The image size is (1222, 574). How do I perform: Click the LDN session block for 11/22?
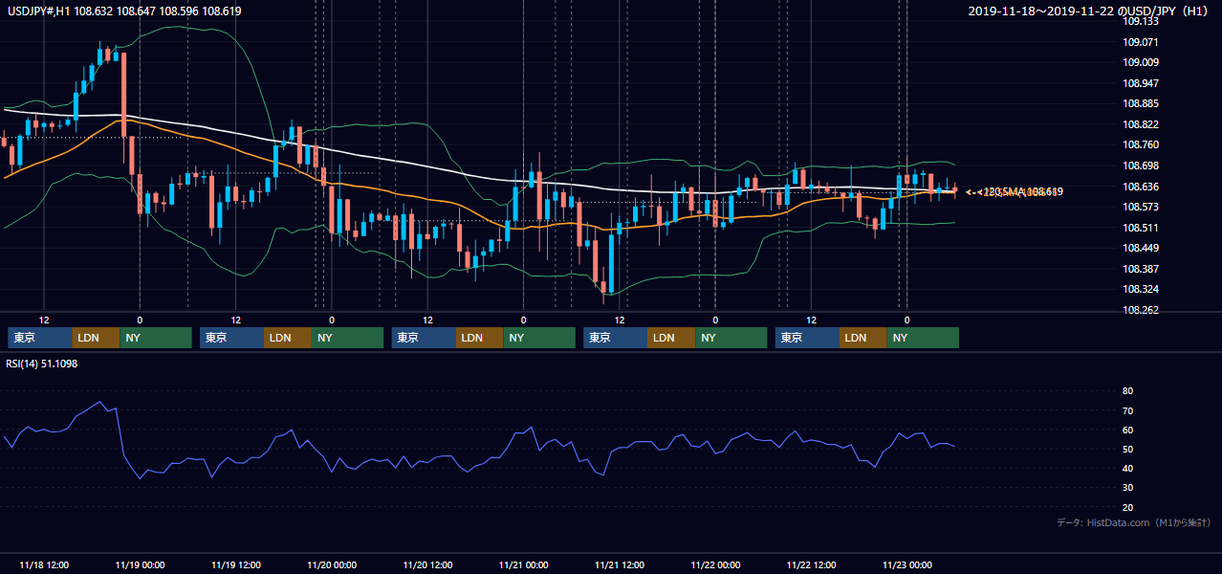coord(864,338)
